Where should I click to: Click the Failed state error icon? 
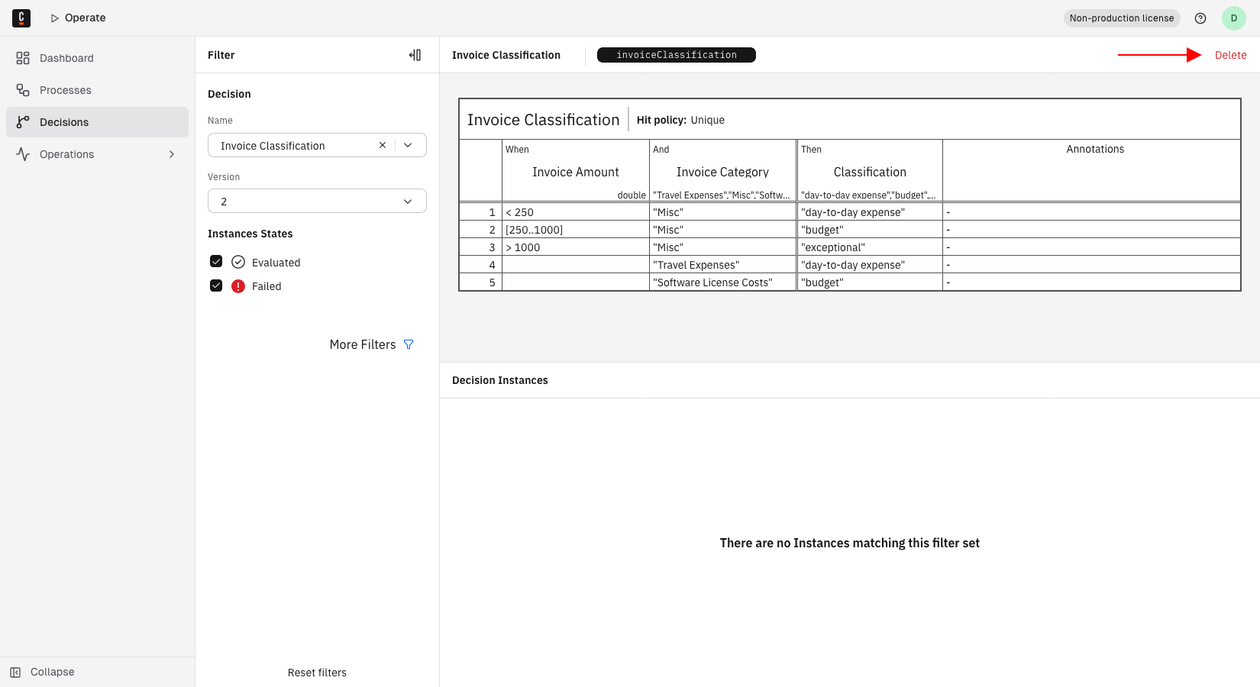point(238,286)
